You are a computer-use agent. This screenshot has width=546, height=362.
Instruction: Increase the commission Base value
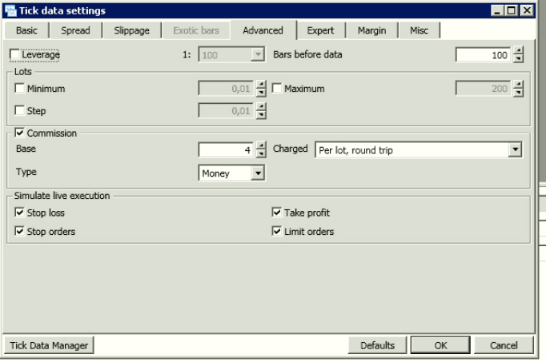(261, 146)
